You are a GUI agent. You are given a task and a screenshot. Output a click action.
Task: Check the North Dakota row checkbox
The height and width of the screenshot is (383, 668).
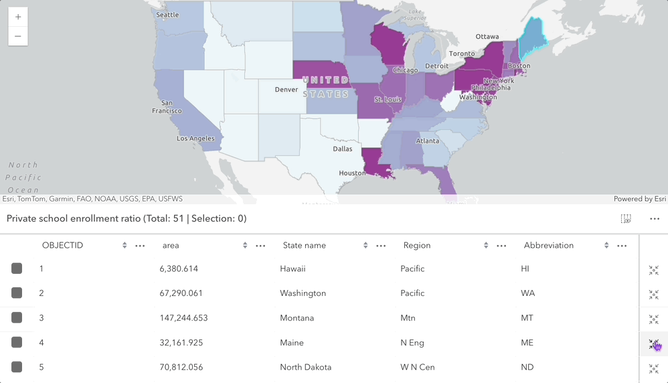point(17,367)
